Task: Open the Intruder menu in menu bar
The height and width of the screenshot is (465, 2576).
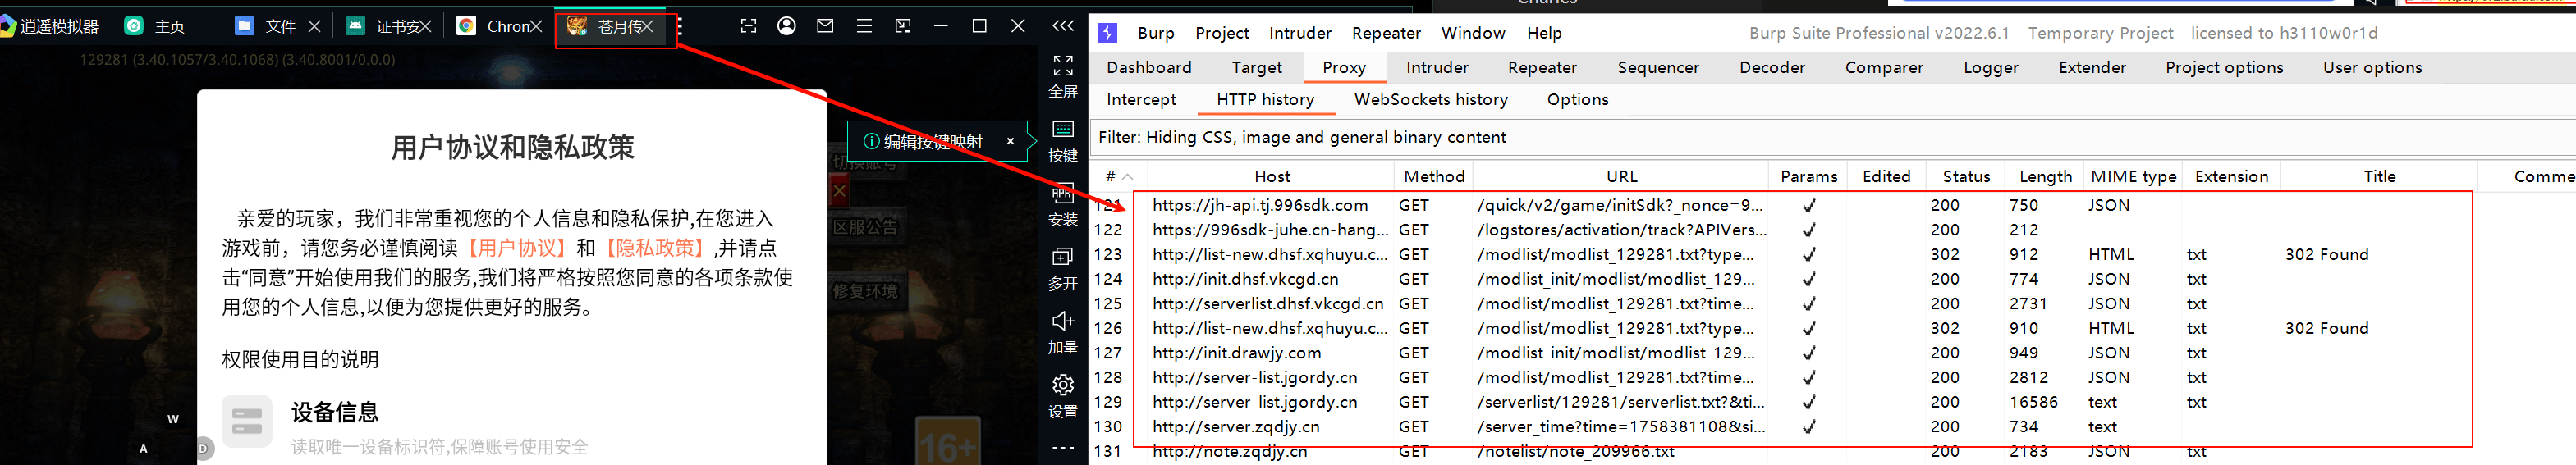Action: 1300,33
